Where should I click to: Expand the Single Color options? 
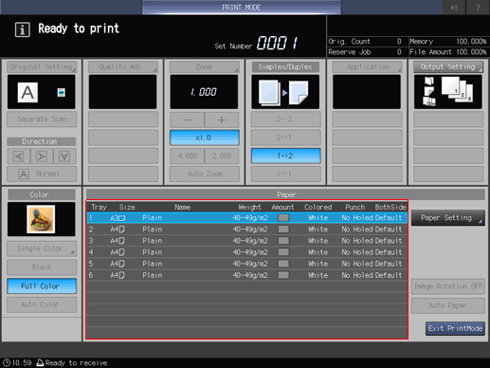[x=42, y=248]
